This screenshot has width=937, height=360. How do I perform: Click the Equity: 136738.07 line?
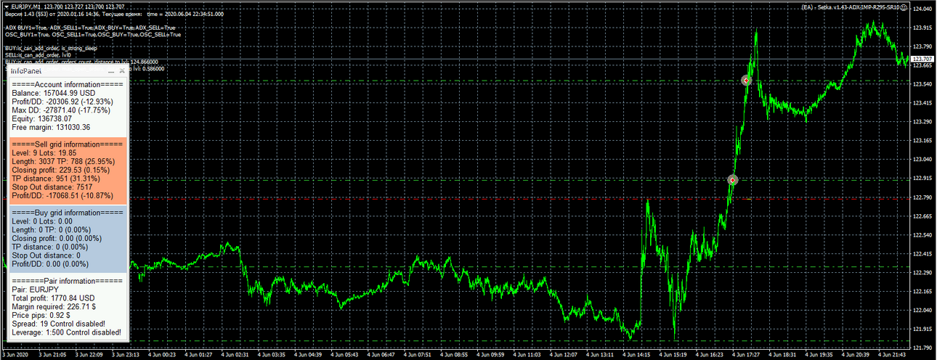(41, 119)
